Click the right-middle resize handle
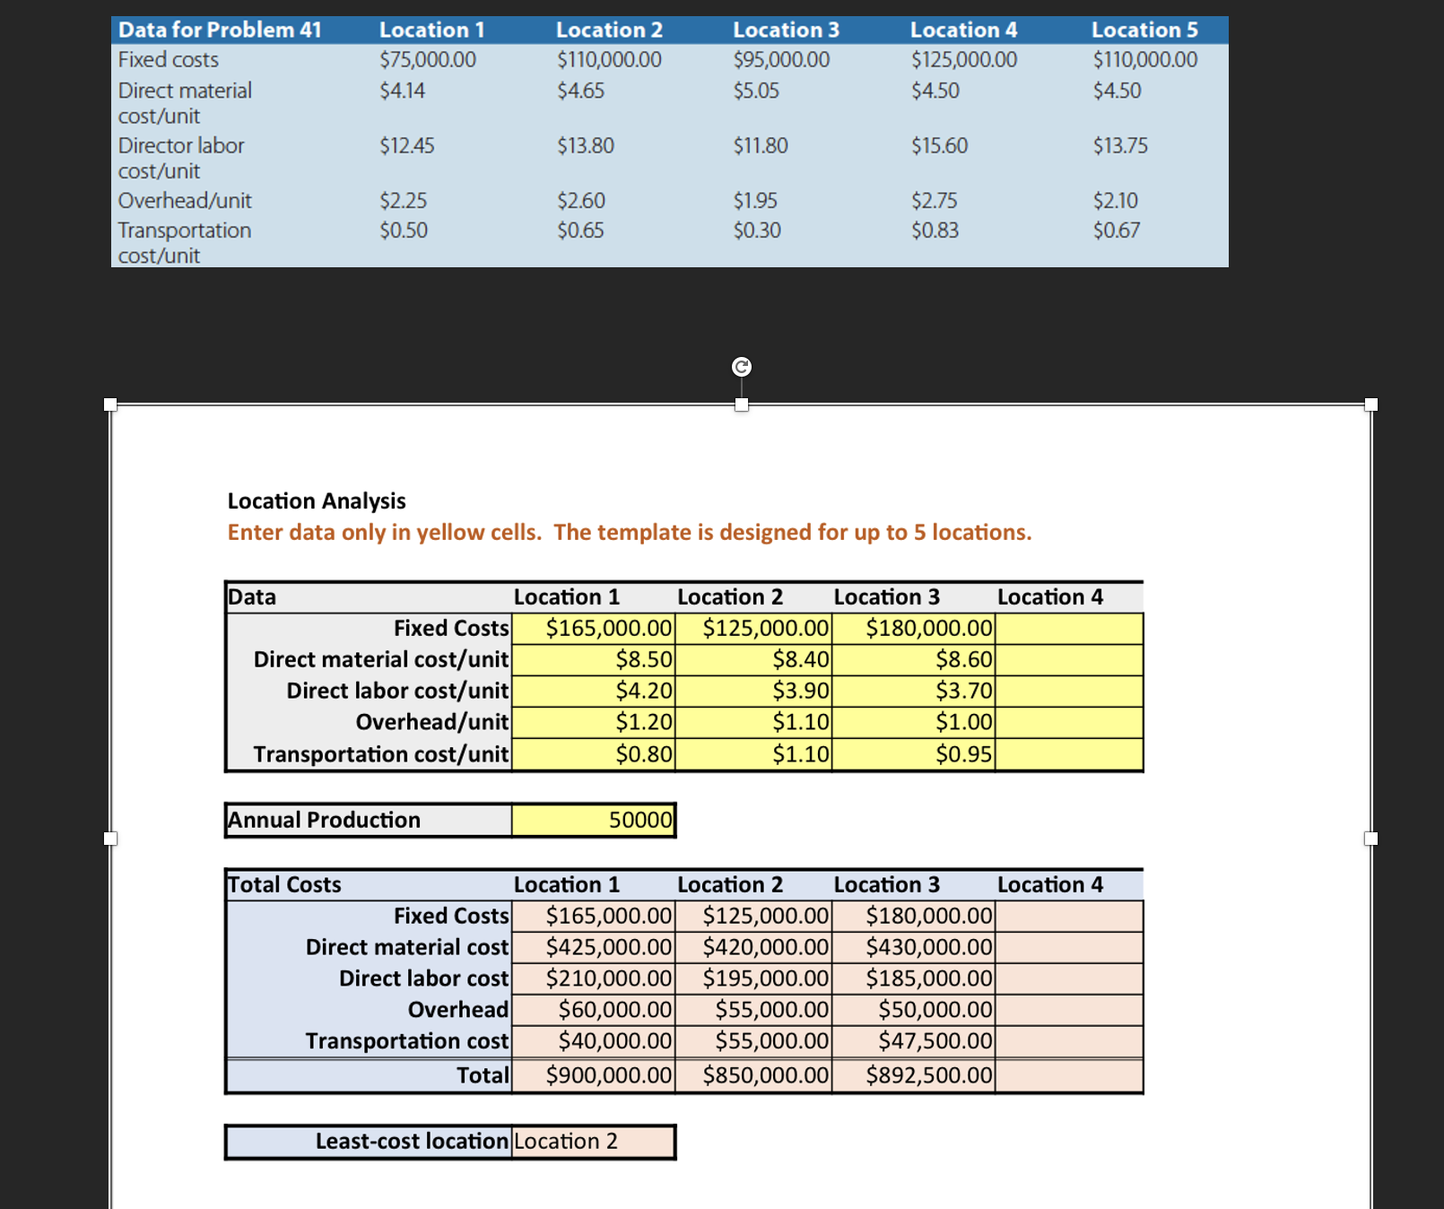 [x=1370, y=838]
